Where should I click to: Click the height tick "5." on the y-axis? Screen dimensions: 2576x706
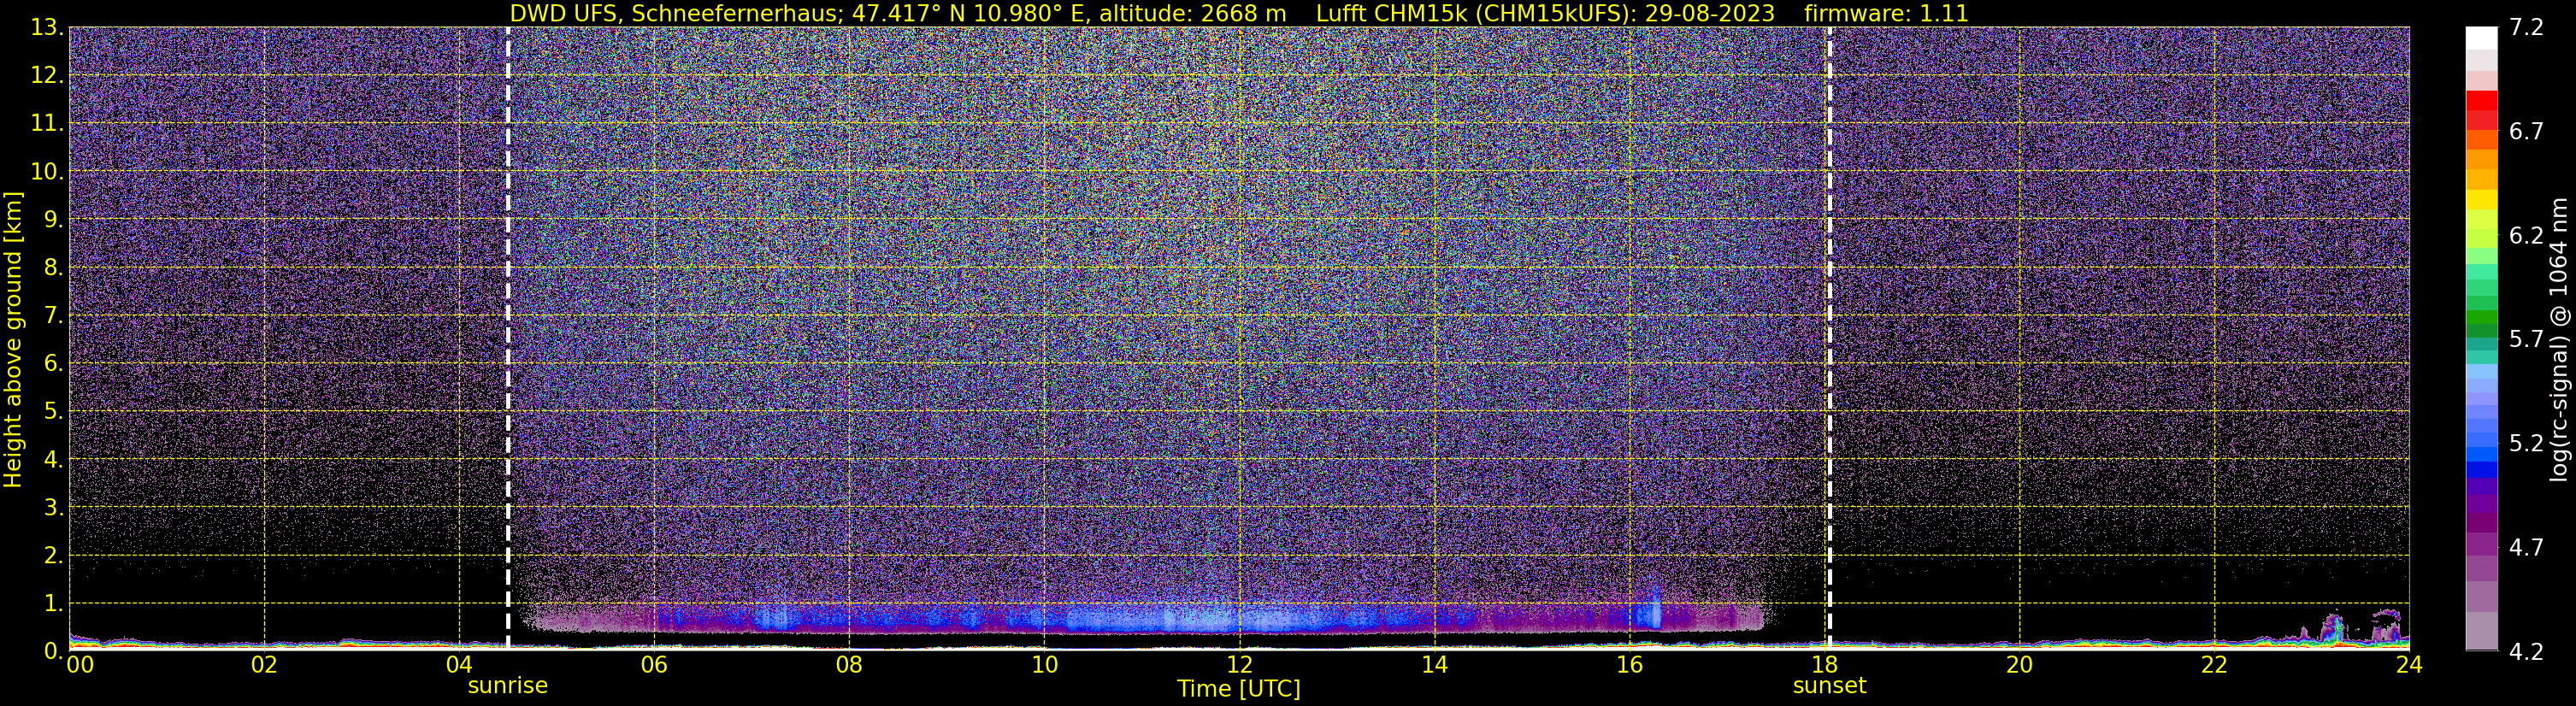coord(52,412)
